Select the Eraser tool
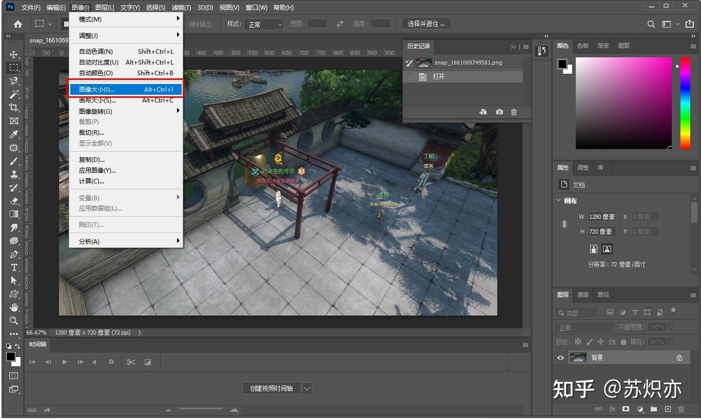Screen dimensions: 701x419 pyautogui.click(x=14, y=201)
